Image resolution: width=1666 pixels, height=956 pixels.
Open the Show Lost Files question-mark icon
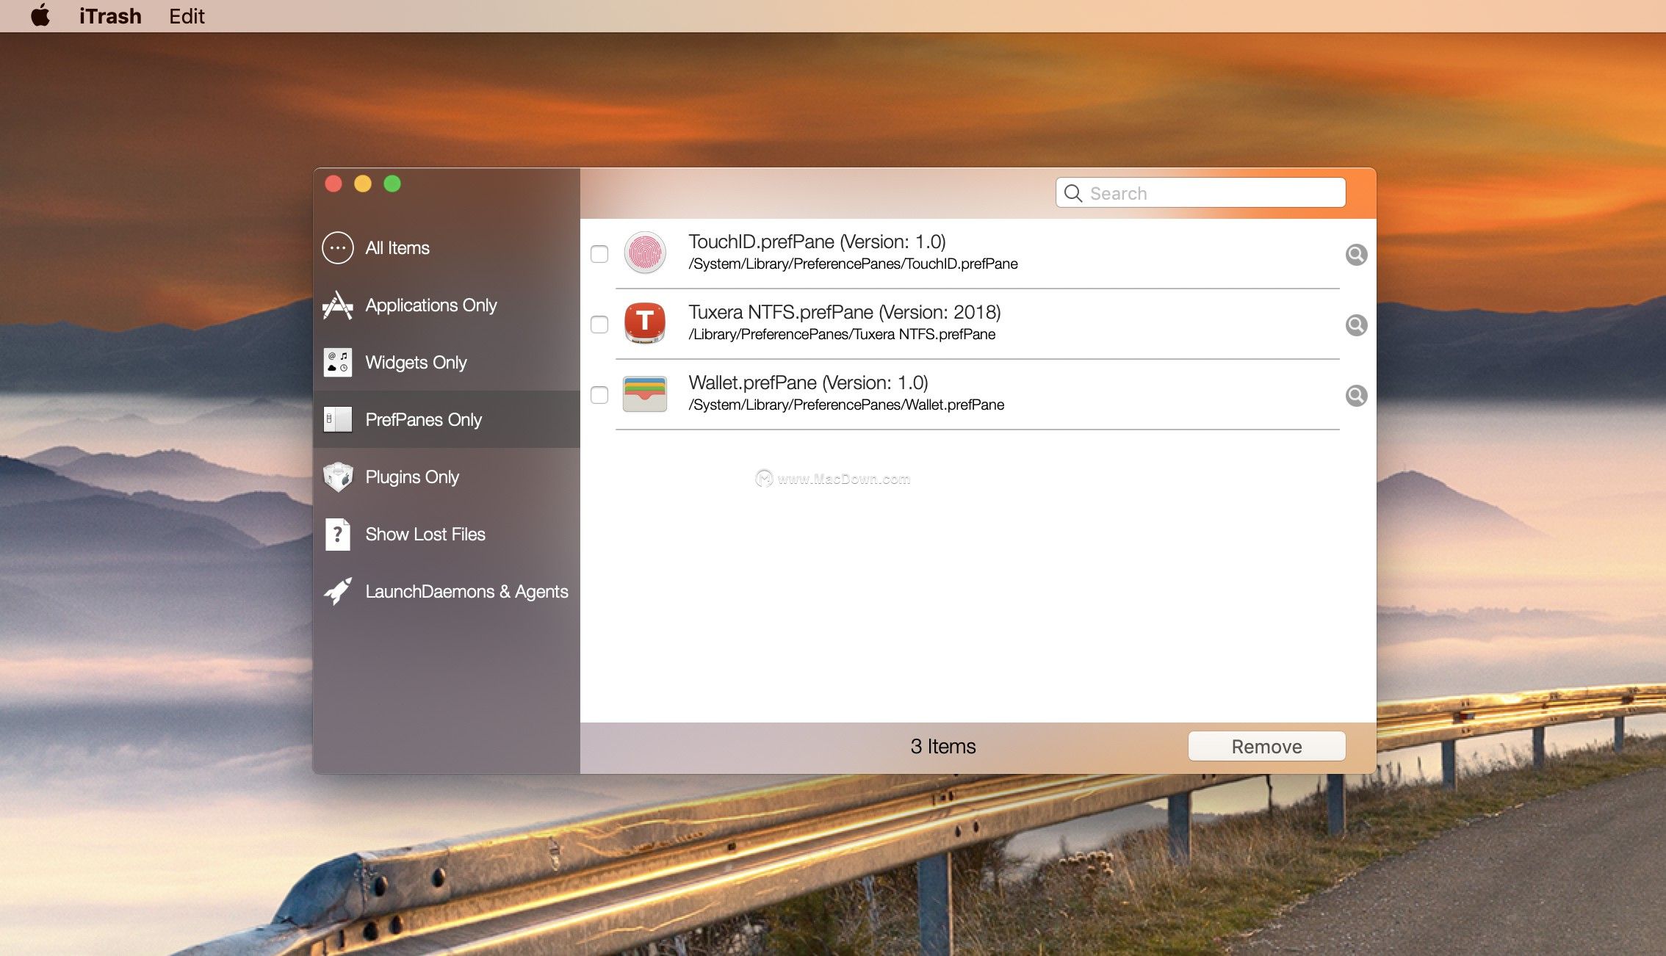pyautogui.click(x=337, y=535)
